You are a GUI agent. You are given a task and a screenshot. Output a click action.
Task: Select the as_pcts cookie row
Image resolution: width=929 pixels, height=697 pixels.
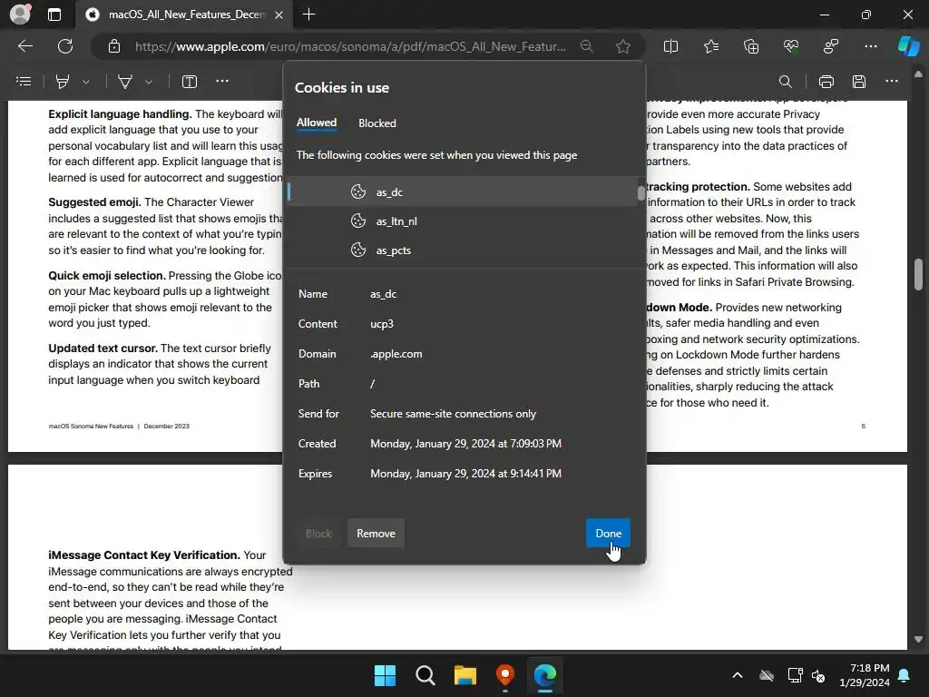click(463, 250)
